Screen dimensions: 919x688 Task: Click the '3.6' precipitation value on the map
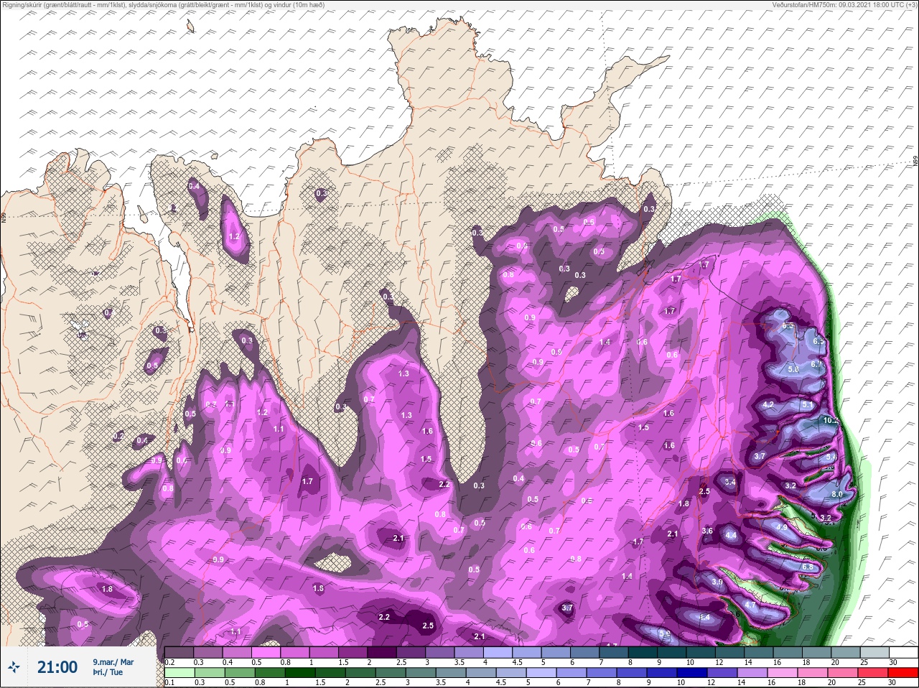(707, 531)
